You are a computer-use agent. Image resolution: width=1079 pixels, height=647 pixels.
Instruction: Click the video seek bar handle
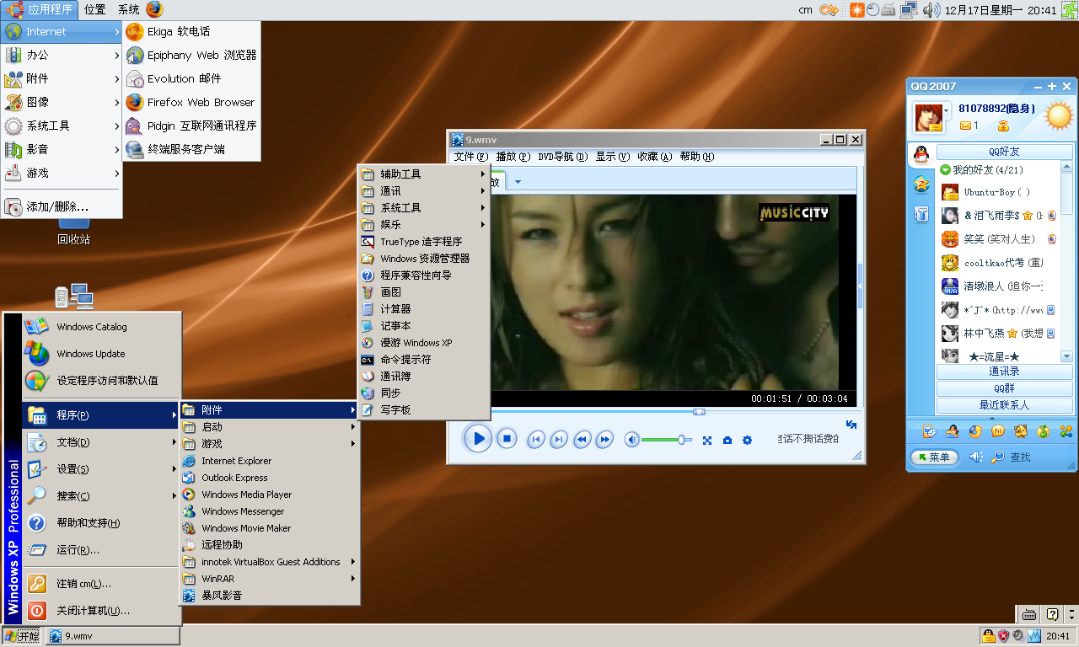point(699,412)
